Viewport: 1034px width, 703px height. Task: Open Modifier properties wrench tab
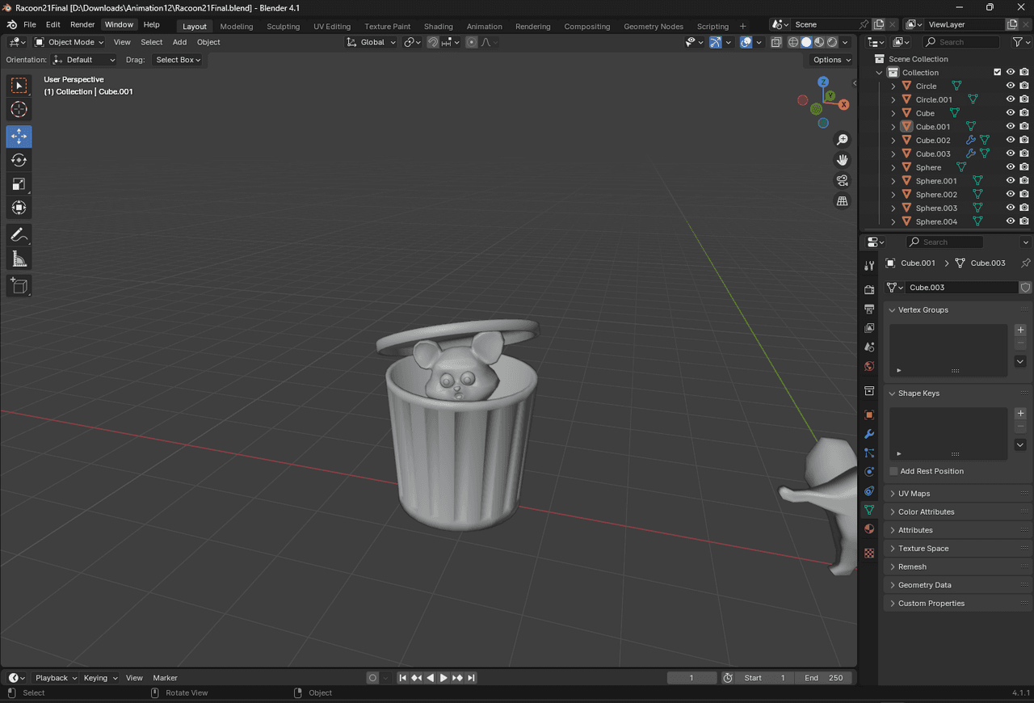[869, 434]
